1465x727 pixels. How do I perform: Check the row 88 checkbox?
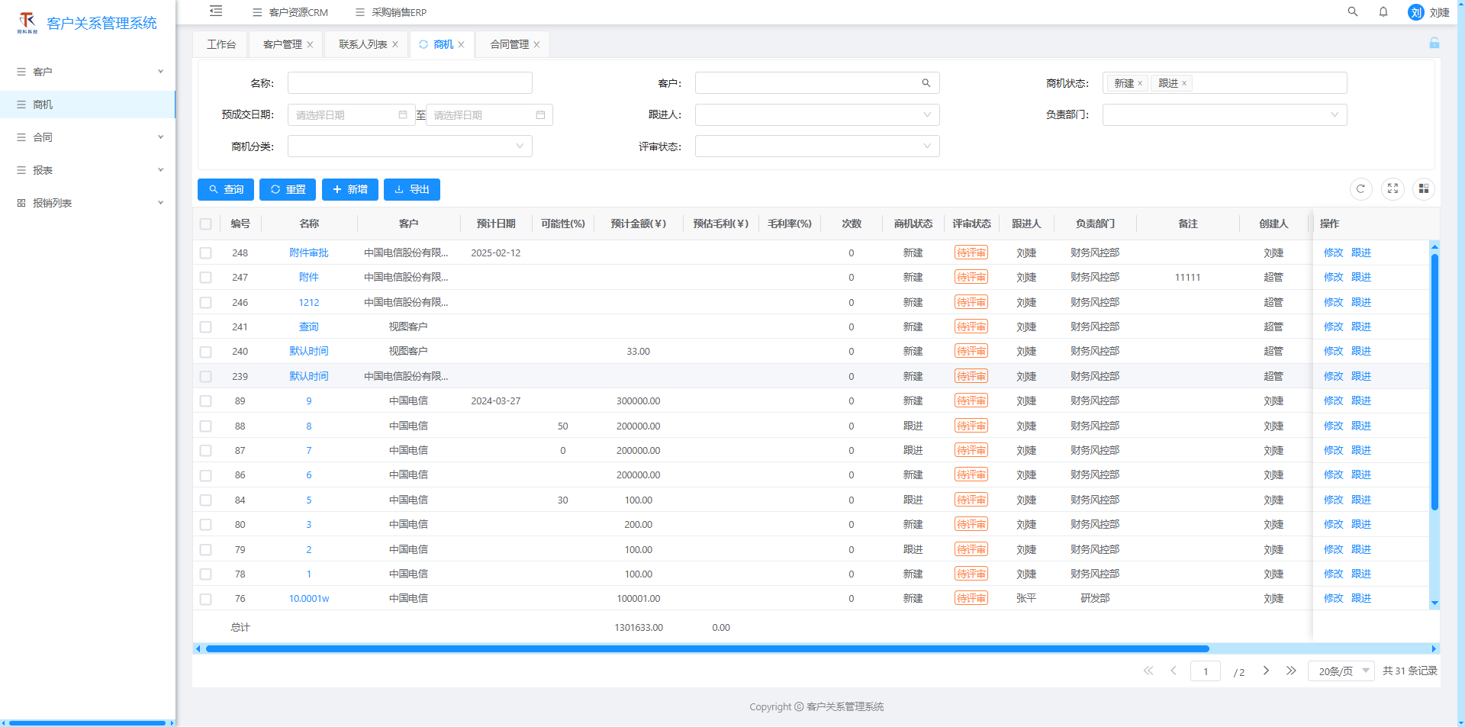click(206, 426)
